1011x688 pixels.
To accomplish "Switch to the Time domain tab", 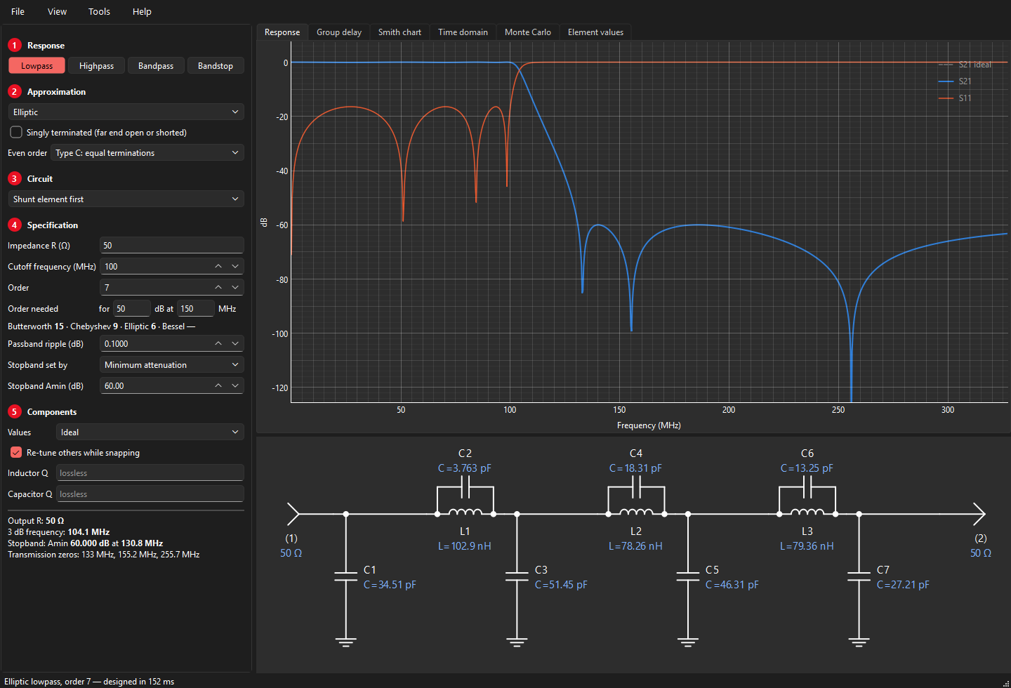I will [463, 32].
